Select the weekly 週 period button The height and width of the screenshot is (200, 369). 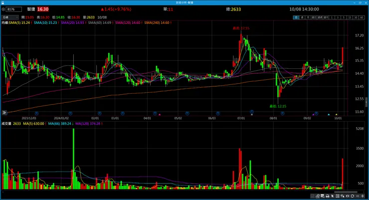(302, 17)
